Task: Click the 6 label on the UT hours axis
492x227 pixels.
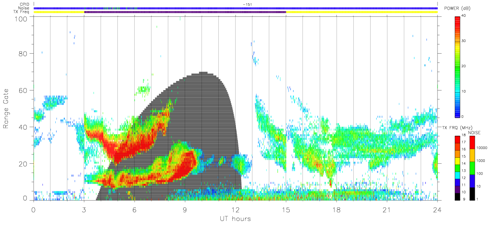Action: coord(134,209)
